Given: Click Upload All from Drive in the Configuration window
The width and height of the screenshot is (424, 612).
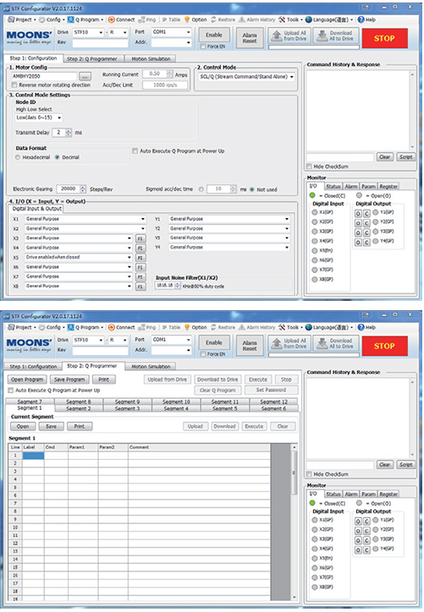Looking at the screenshot, I should click(289, 36).
